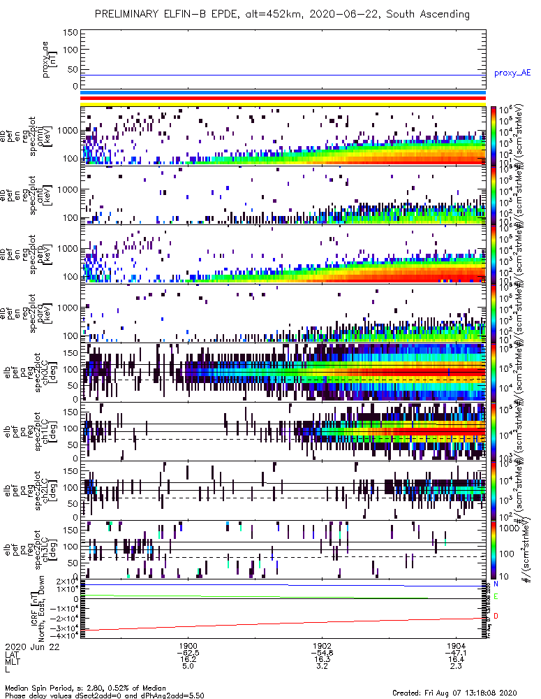Click the color bar beside the omni panel
This screenshot has height=699, width=541.
tap(494, 136)
